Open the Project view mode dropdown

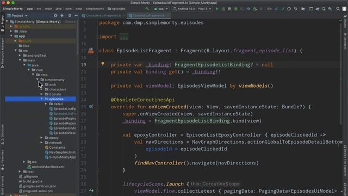pyautogui.click(x=17, y=16)
